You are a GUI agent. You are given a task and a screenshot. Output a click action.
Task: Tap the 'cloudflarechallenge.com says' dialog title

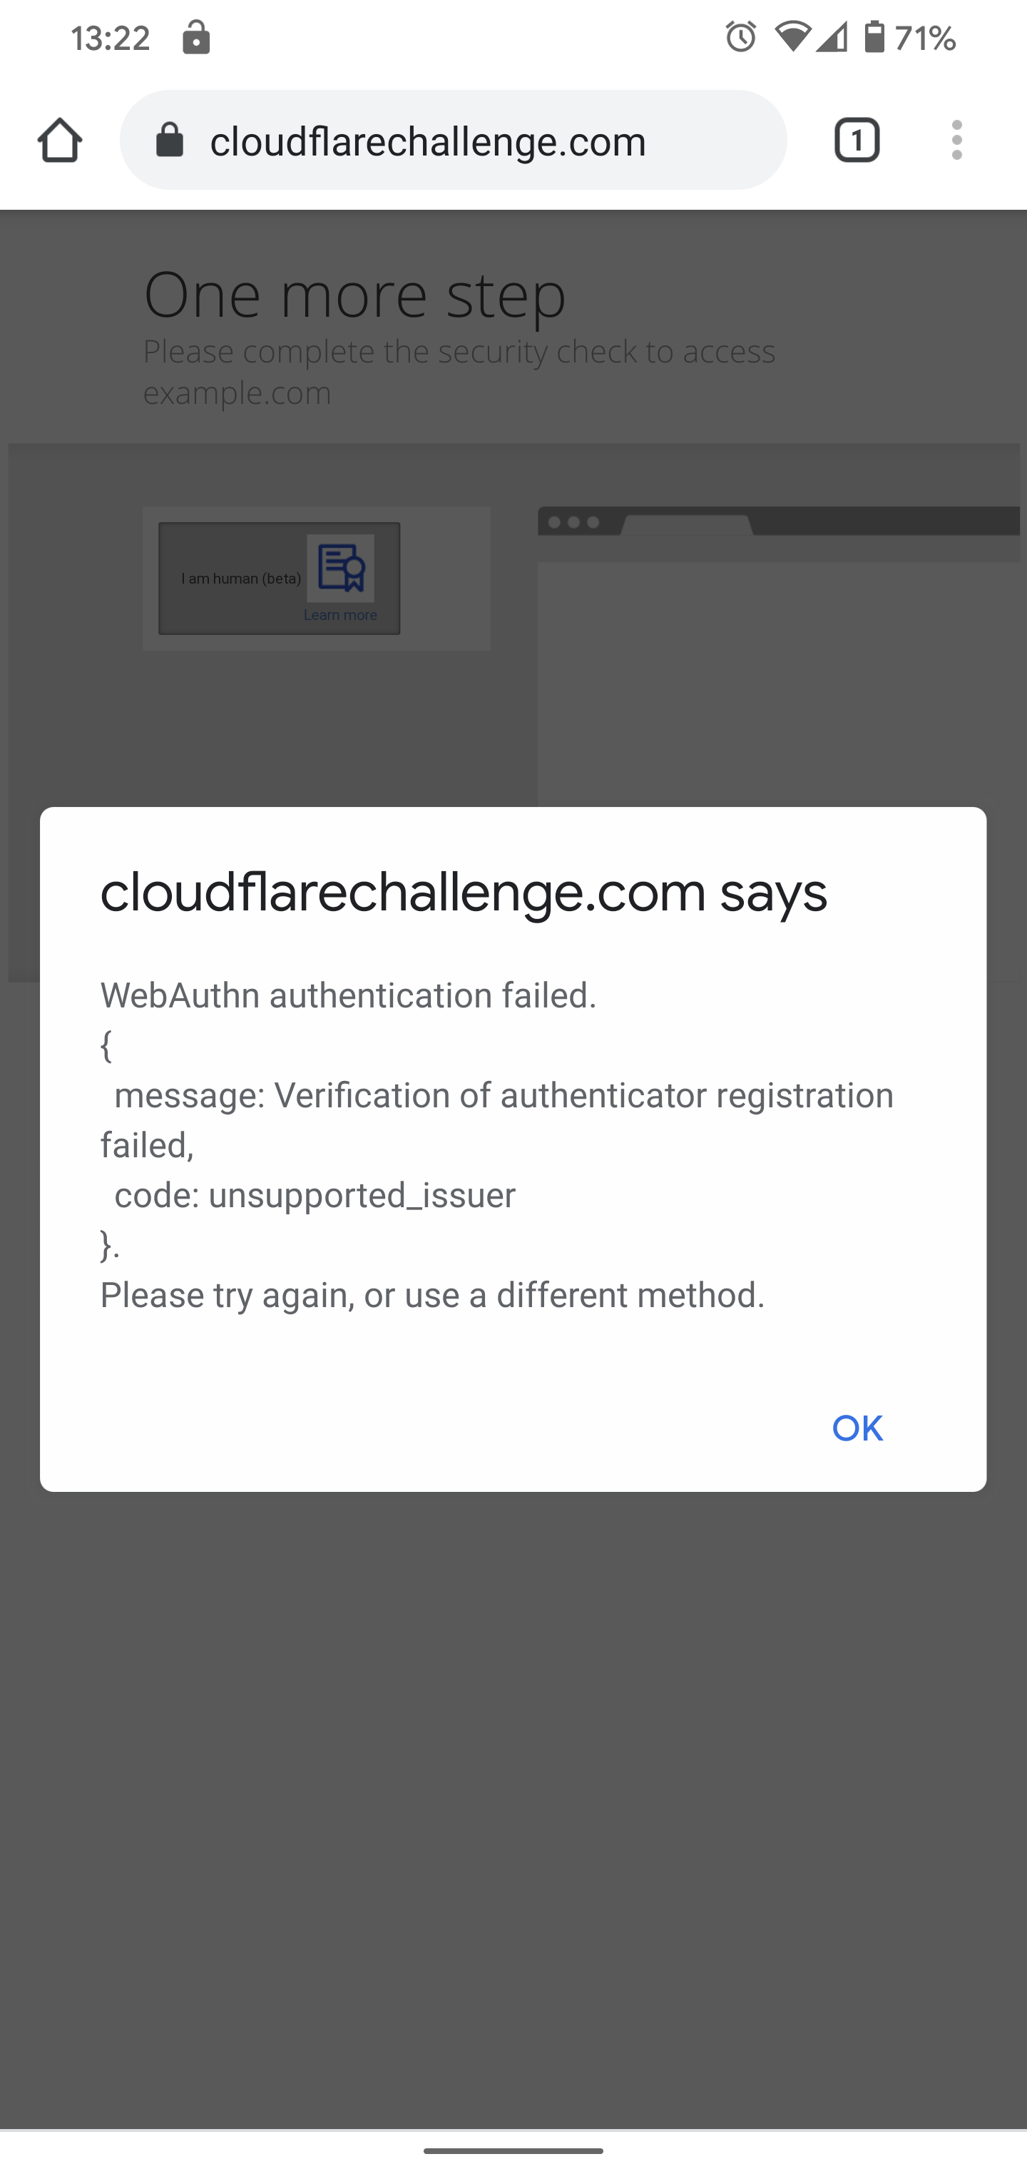click(x=464, y=893)
